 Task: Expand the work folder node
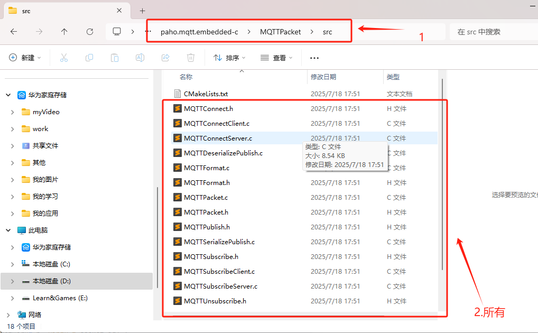[12, 129]
